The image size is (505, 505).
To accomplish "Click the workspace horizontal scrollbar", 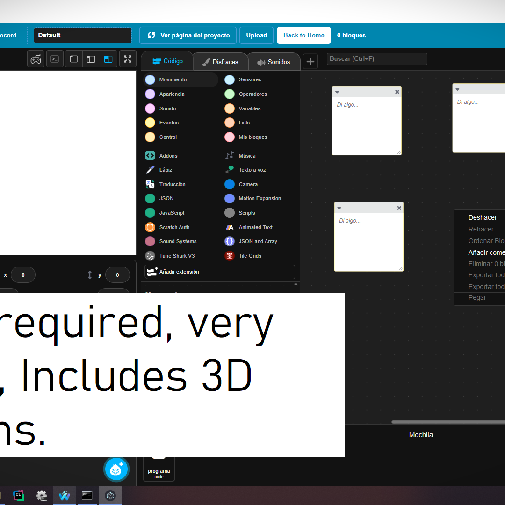I will (x=448, y=422).
